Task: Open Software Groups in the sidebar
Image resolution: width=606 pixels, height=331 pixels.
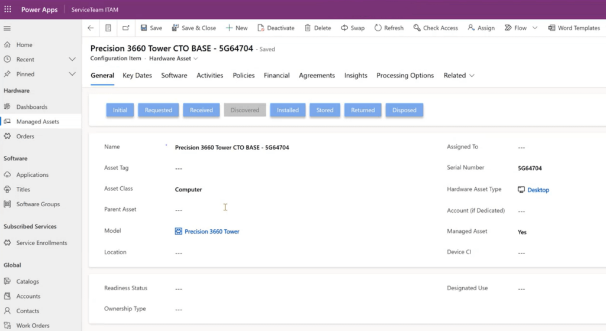Action: (41, 204)
